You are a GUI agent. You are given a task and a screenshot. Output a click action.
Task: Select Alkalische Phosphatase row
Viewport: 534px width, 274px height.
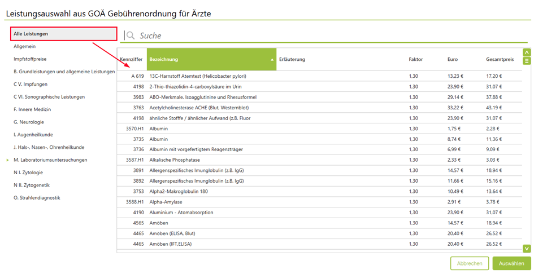click(x=319, y=160)
